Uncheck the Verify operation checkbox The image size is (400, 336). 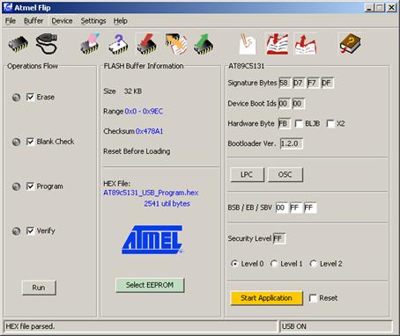[30, 230]
